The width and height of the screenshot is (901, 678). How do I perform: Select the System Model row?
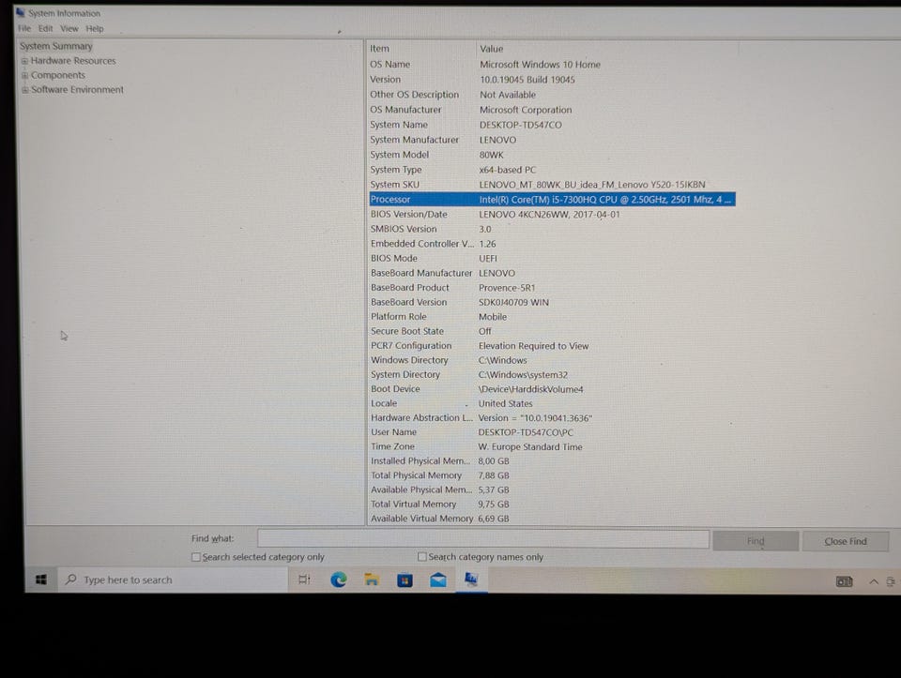552,155
